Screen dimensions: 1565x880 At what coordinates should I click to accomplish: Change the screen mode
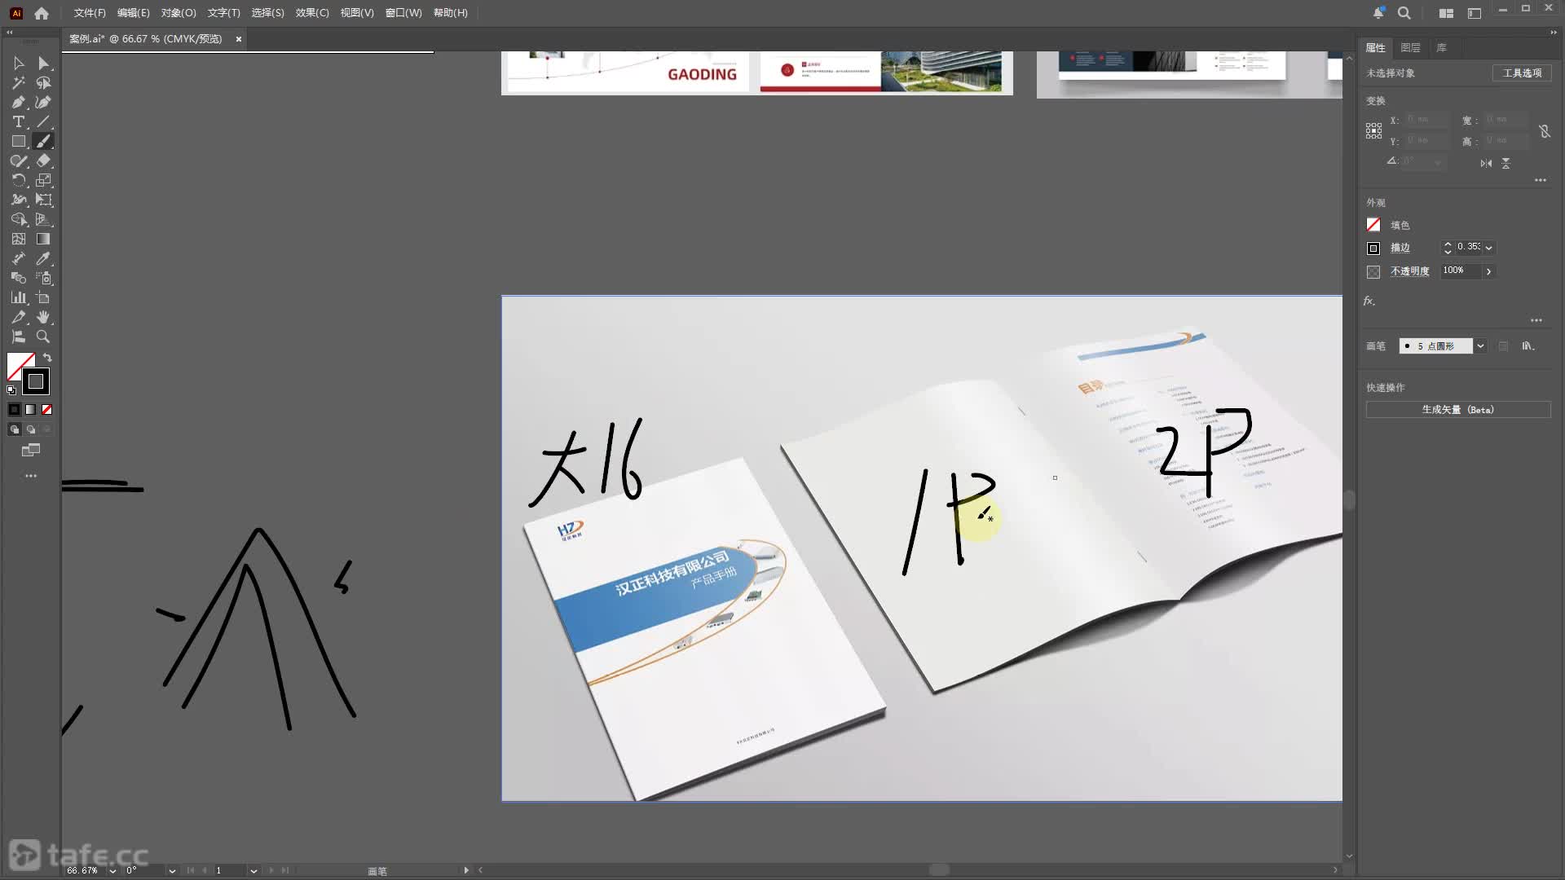click(x=31, y=451)
